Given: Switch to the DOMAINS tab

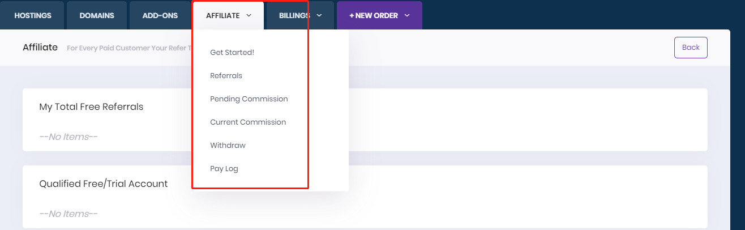Looking at the screenshot, I should (x=97, y=16).
